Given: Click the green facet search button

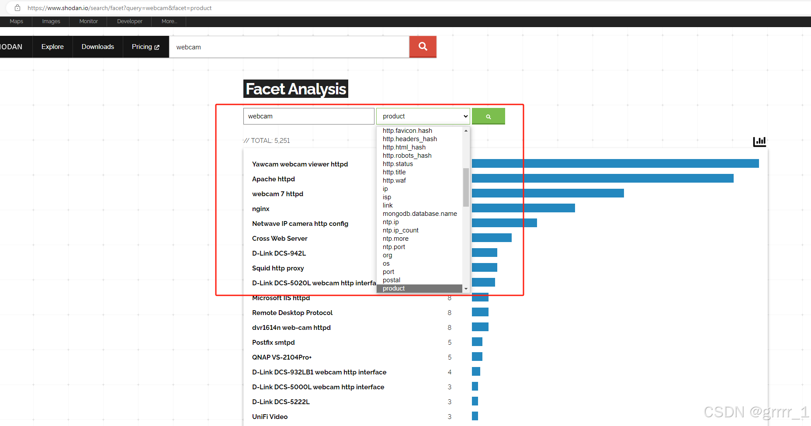Looking at the screenshot, I should click(x=488, y=116).
